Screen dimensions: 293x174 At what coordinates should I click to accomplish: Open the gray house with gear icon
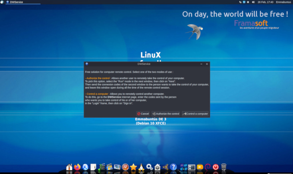pos(157,167)
